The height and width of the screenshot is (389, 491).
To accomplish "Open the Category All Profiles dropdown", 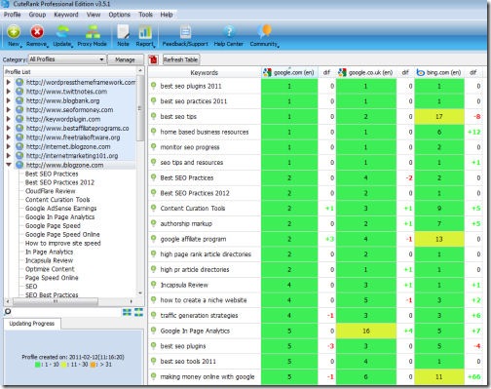I will 67,59.
